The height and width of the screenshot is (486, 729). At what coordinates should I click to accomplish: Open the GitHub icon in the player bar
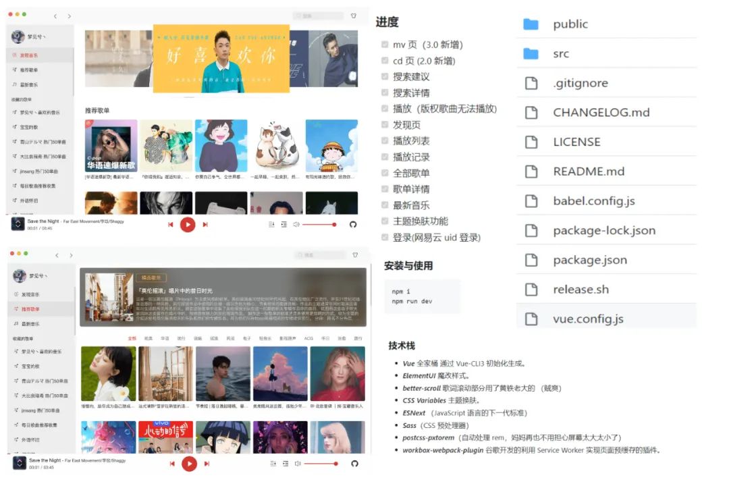[x=354, y=225]
